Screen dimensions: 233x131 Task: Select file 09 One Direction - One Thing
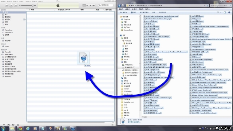(x=203, y=49)
